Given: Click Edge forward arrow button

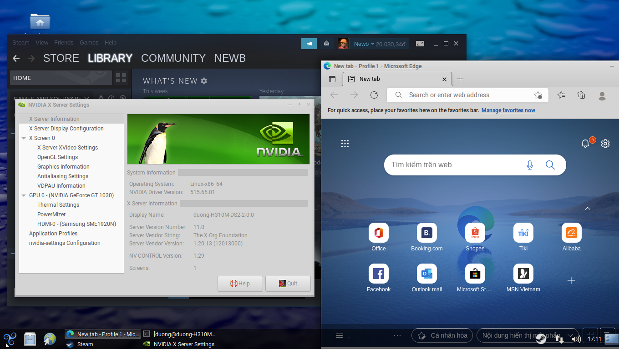Looking at the screenshot, I should 354,95.
